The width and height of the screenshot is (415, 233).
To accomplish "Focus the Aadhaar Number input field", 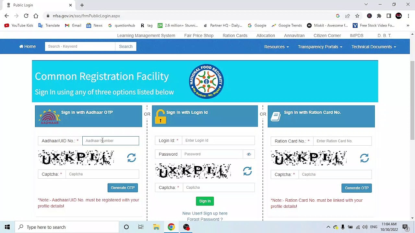I will pos(111,141).
